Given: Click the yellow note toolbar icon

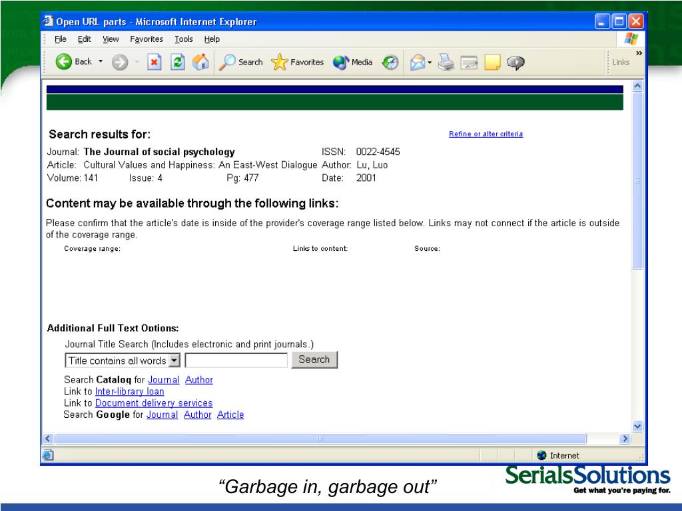Looking at the screenshot, I should click(x=492, y=62).
